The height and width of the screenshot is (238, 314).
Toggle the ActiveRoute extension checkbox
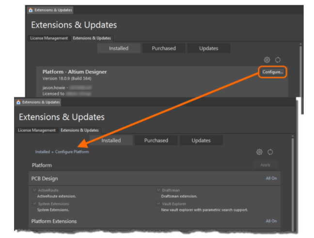click(34, 190)
